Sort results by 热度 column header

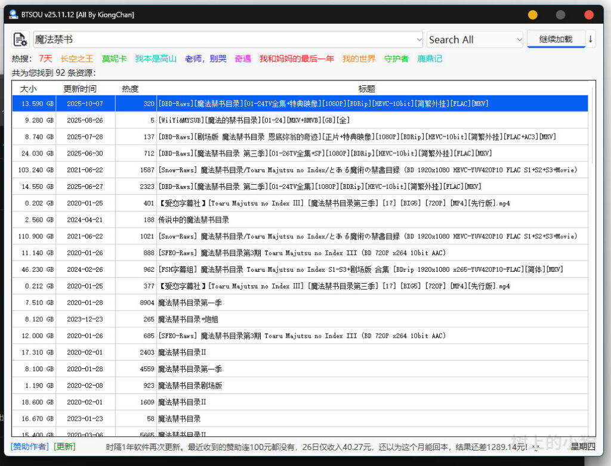130,89
